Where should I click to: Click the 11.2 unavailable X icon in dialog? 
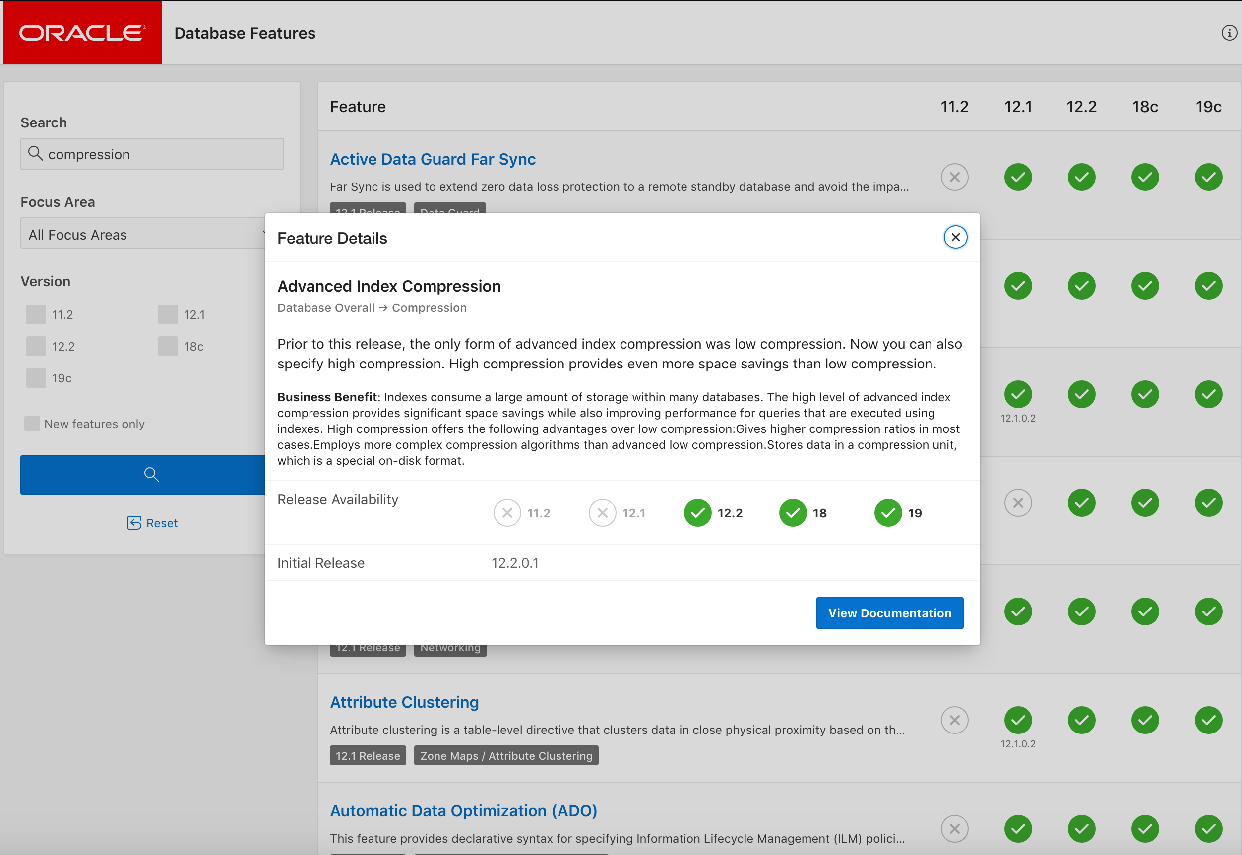tap(507, 513)
